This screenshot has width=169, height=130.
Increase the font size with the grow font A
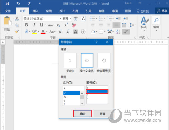click(60, 32)
